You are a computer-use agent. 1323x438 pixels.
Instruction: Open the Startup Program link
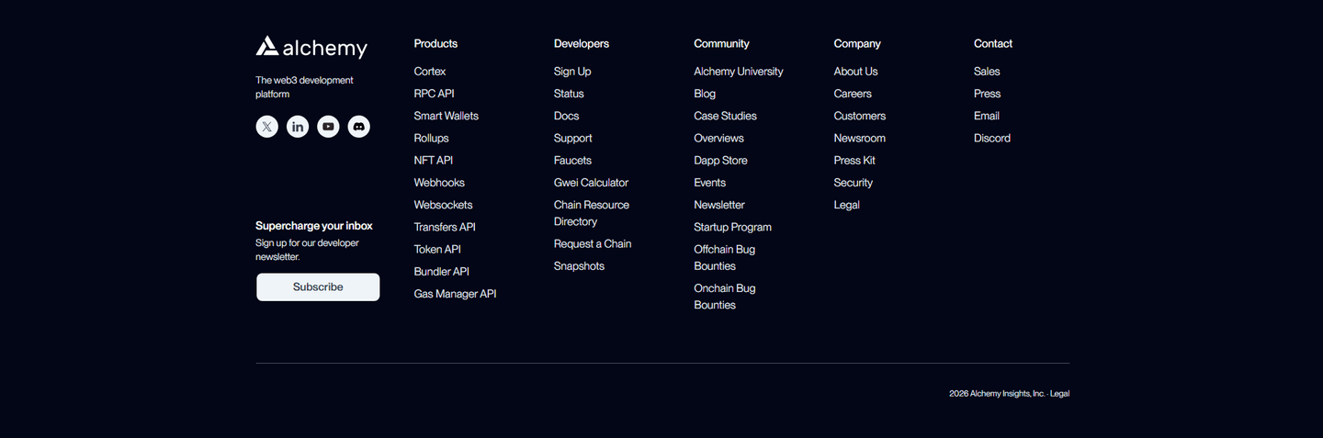[x=732, y=227]
